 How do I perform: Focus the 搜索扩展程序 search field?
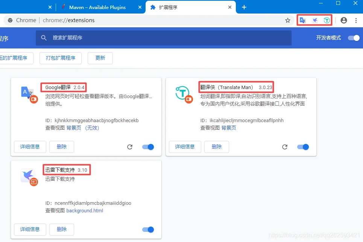point(163,38)
